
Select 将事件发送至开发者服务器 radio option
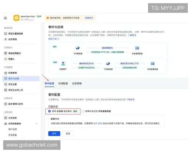83,111
